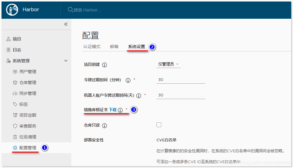This screenshot has width=293, height=168.
Task: Click the 仓库只读 label
Action: 92,125
